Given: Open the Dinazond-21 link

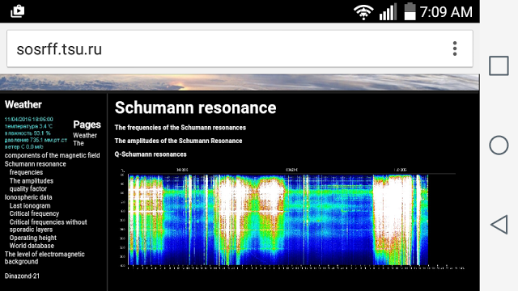Looking at the screenshot, I should pyautogui.click(x=22, y=276).
